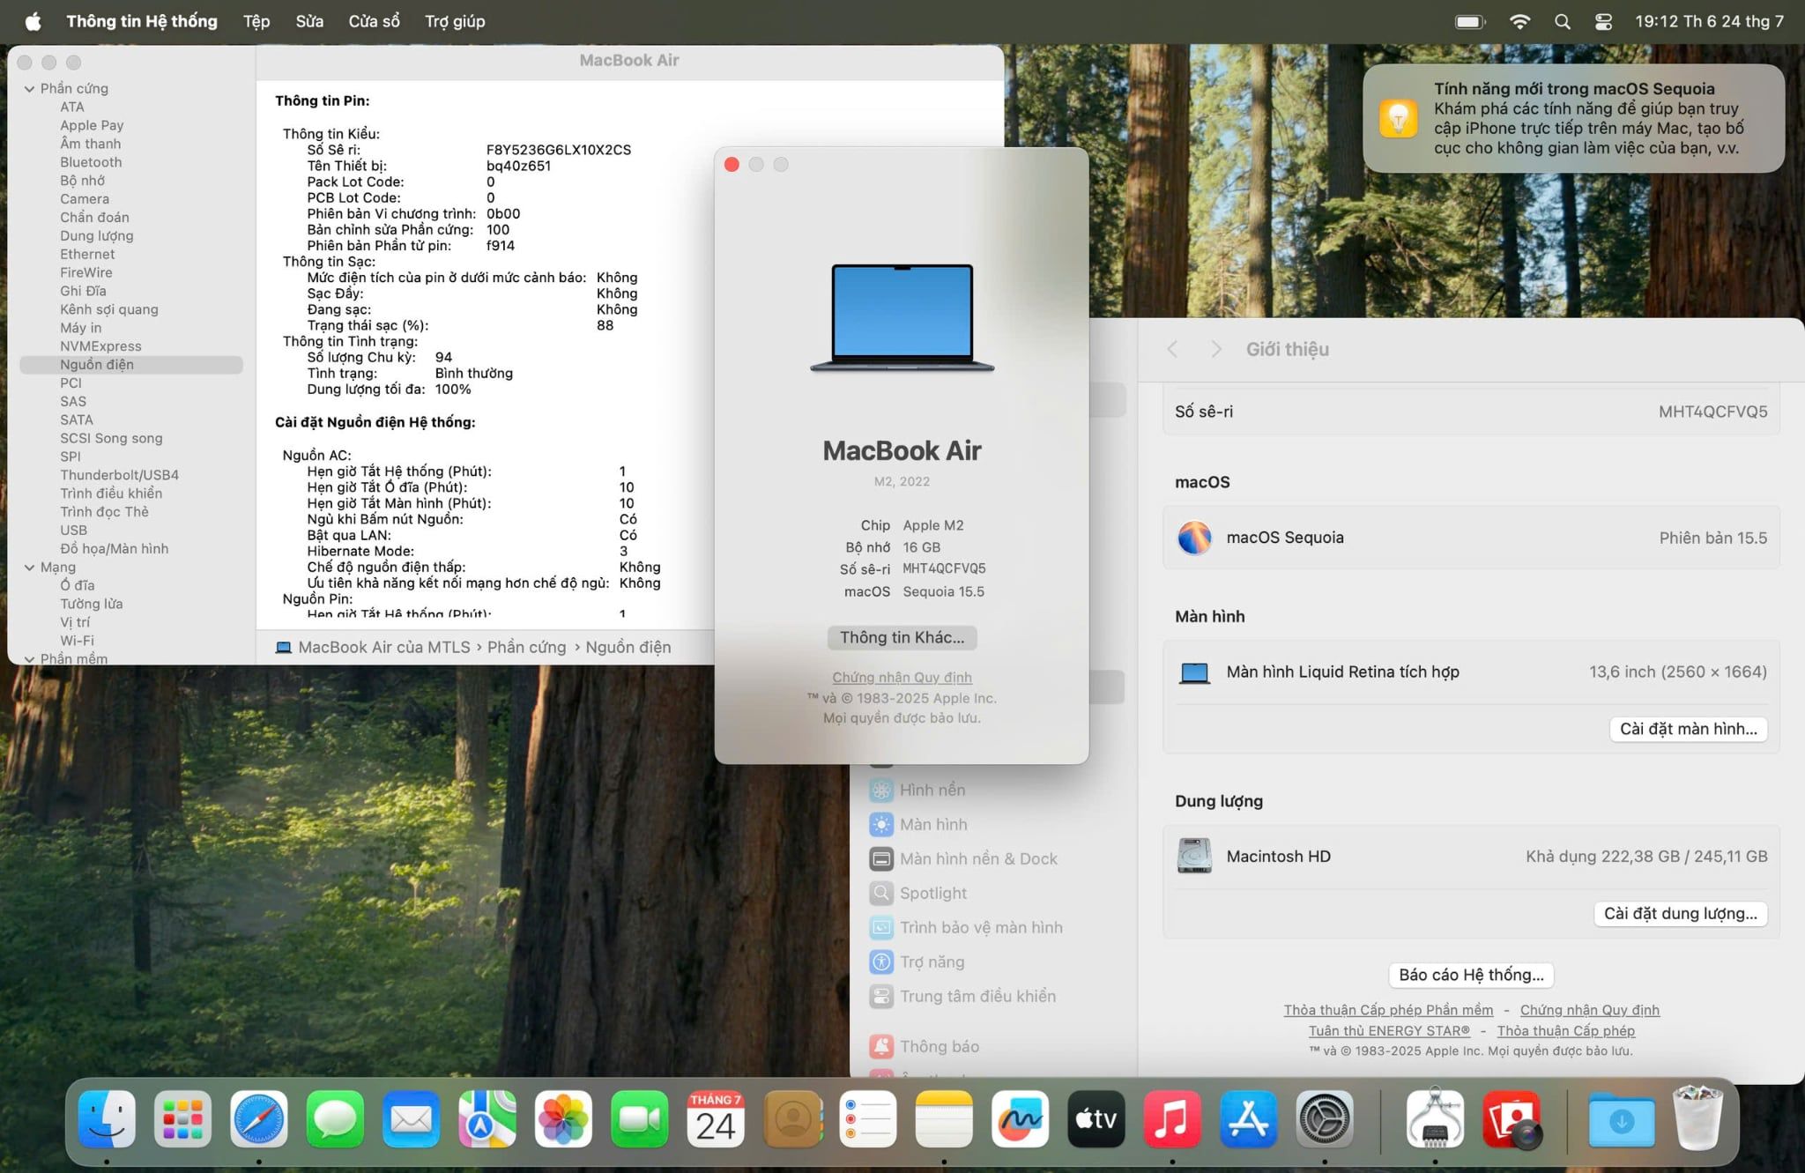1805x1173 pixels.
Task: Open Apple TV app in Dock
Action: point(1096,1119)
